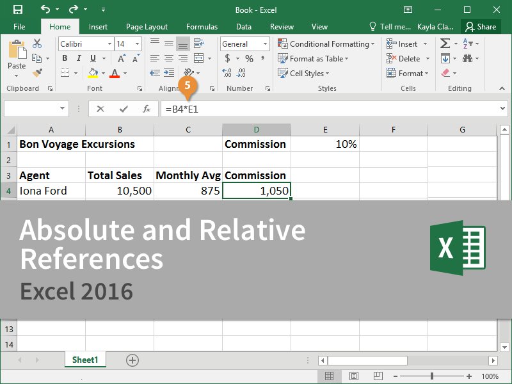Viewport: 512px width, 384px height.
Task: Apply the red Font Color
Action: tap(115, 73)
